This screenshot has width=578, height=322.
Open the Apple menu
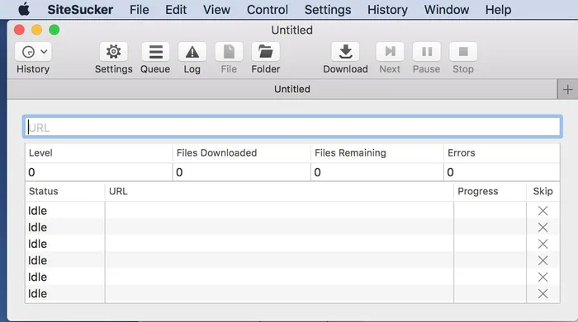click(x=24, y=9)
